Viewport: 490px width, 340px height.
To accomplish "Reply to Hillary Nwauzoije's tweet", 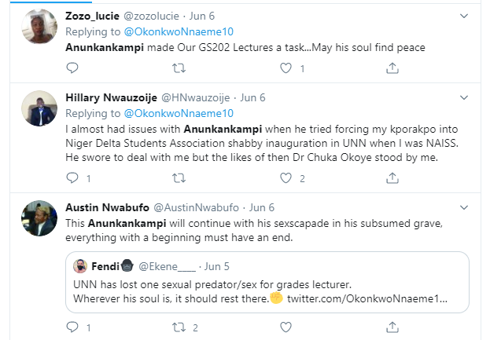I will tap(72, 179).
